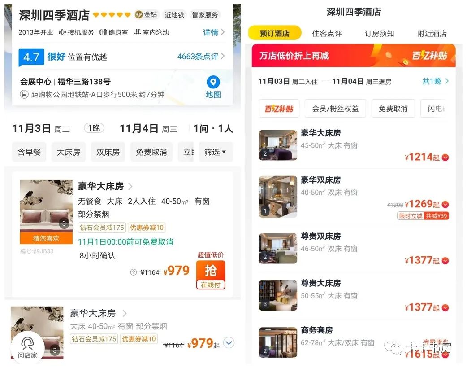Viewport: 467px width, 368px height.
Task: Open the map location pin icon
Action: 213,82
